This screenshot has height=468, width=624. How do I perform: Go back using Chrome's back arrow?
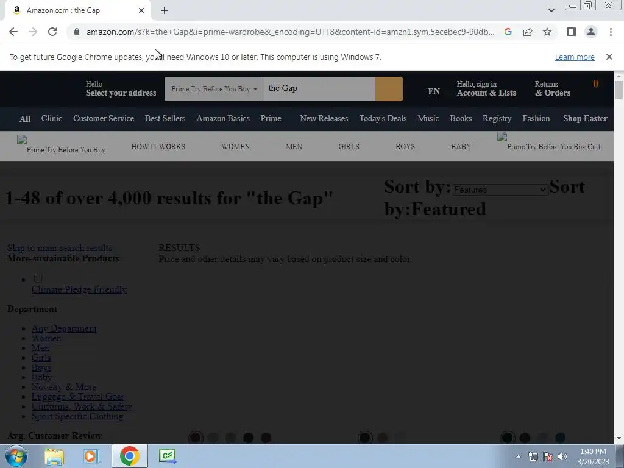click(13, 32)
